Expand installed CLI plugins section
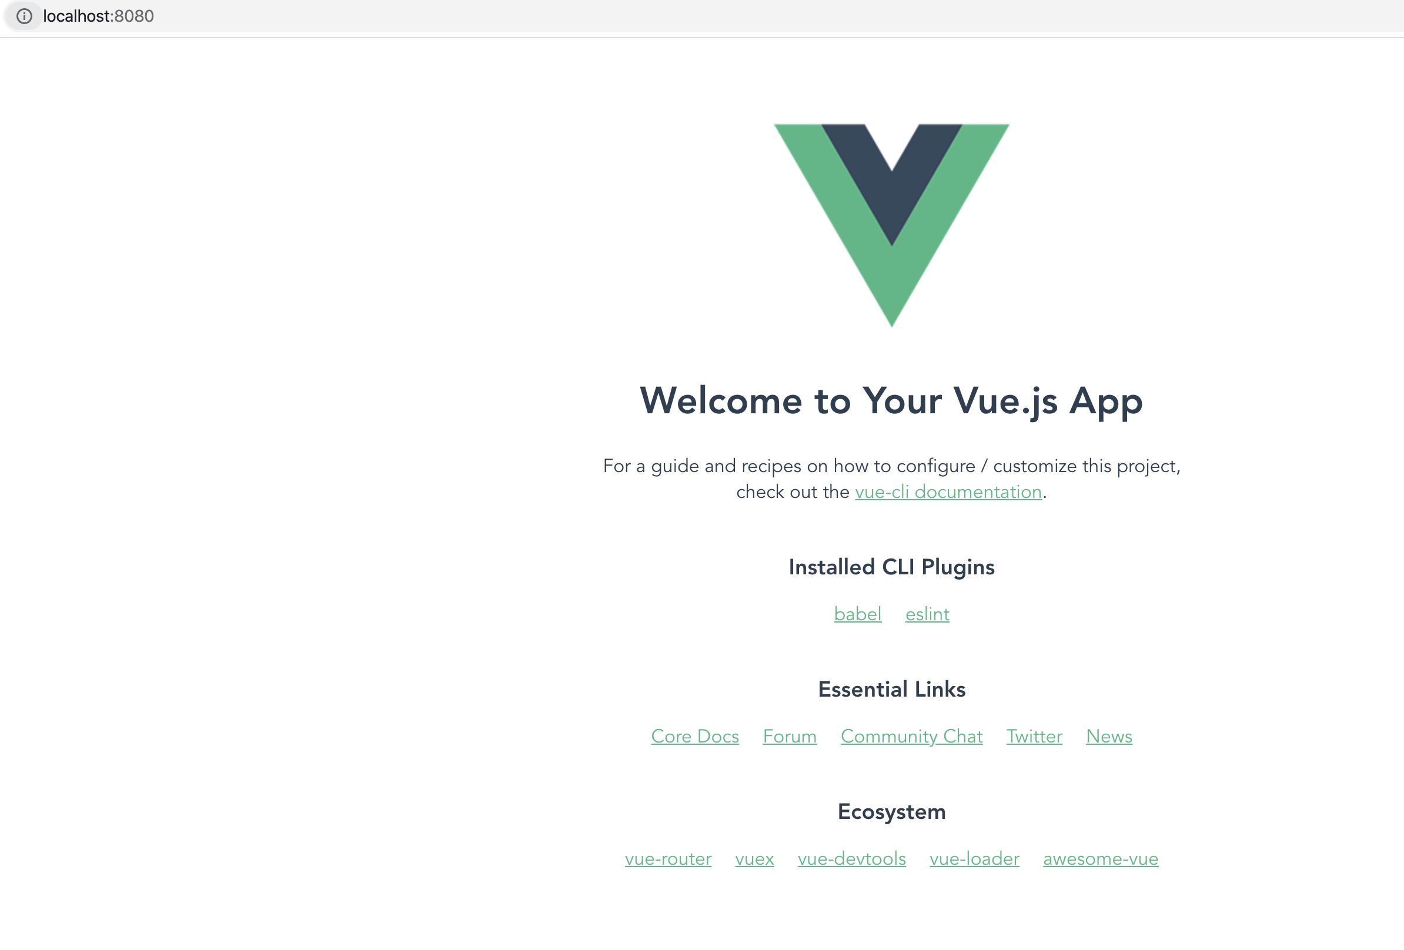Viewport: 1404px width, 950px height. (x=891, y=567)
